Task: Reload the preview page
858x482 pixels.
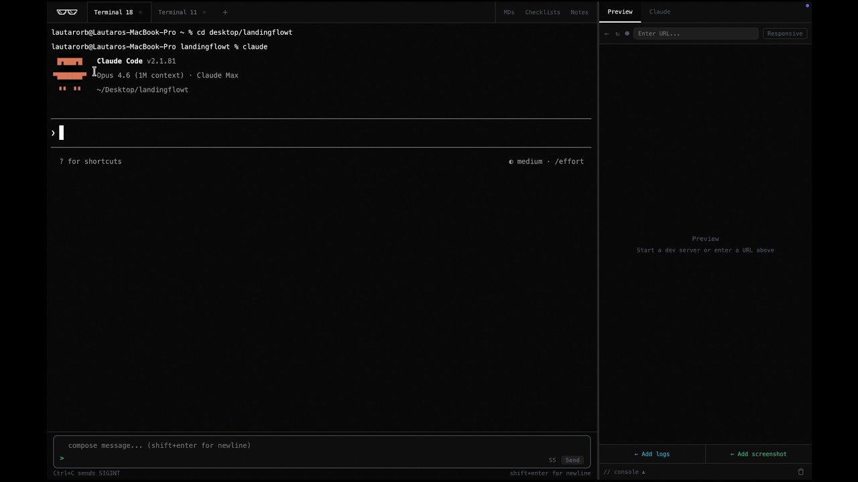Action: coord(617,33)
